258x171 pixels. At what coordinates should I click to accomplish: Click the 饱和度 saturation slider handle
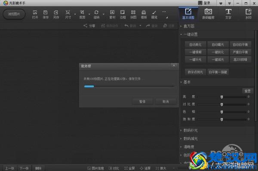click(x=222, y=119)
